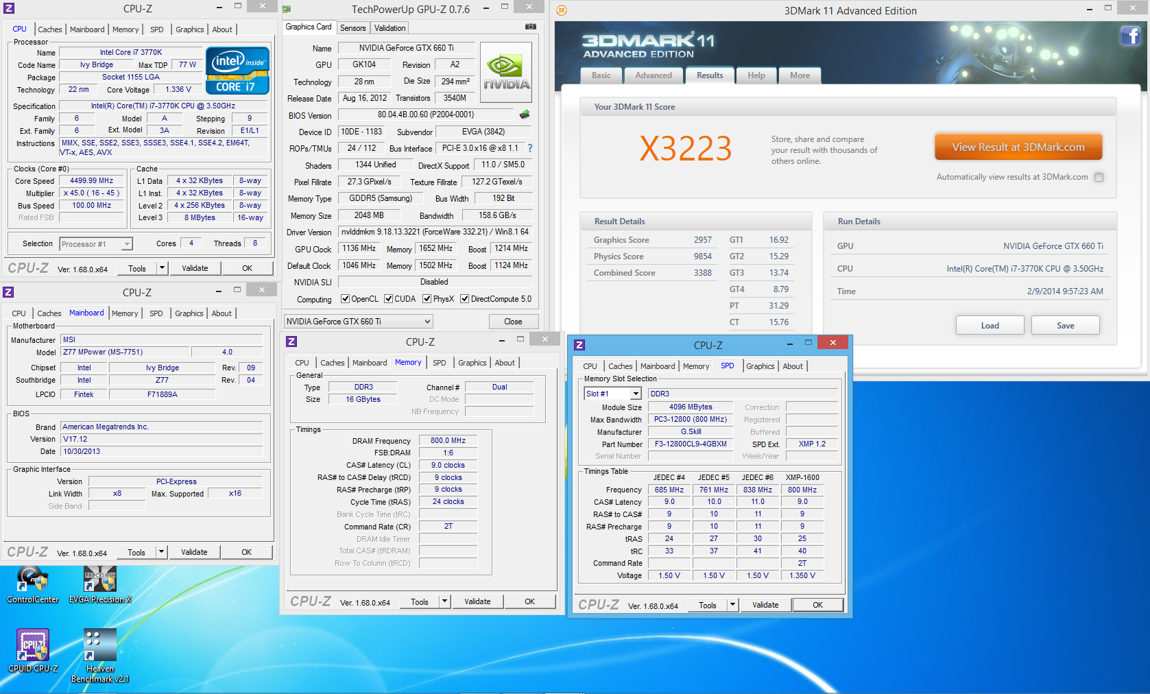Viewport: 1150px width, 694px height.
Task: Click the Close button in GPU-Z
Action: [x=513, y=322]
